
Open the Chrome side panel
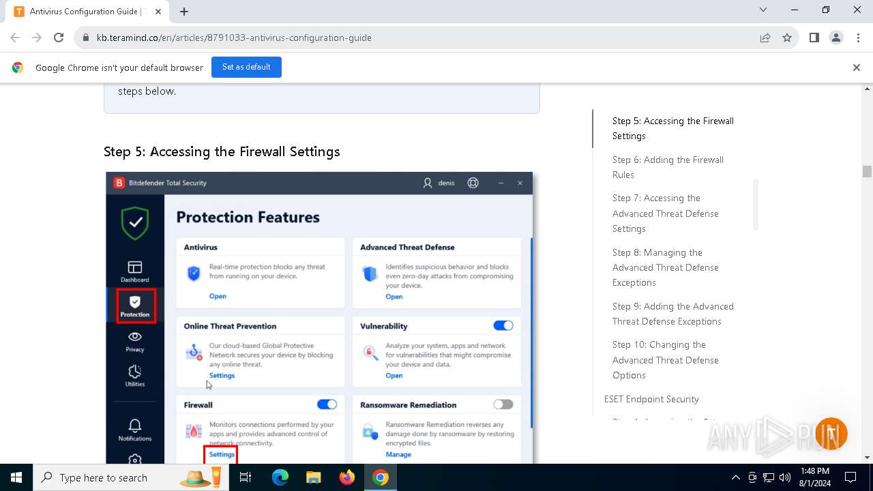[814, 38]
